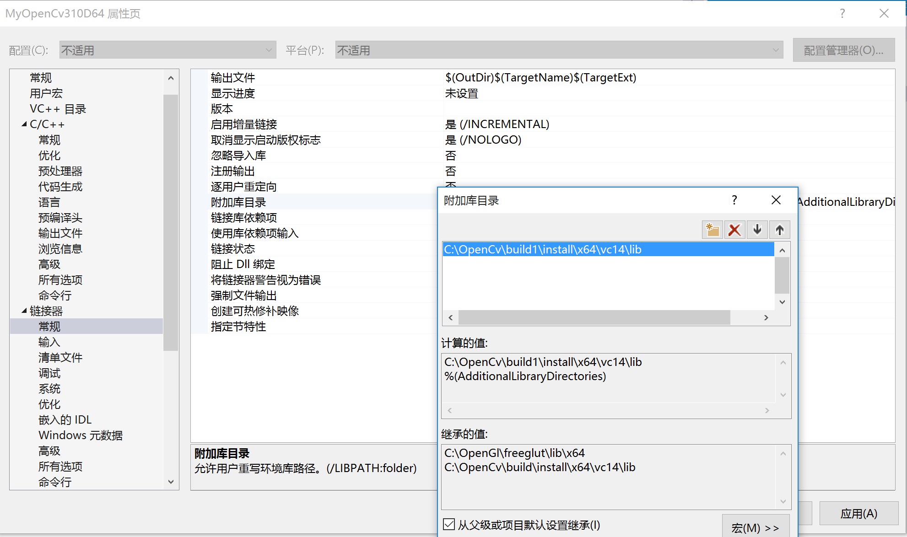This screenshot has width=907, height=537.
Task: Select 清单文件 under 链接器
Action: pyautogui.click(x=60, y=358)
